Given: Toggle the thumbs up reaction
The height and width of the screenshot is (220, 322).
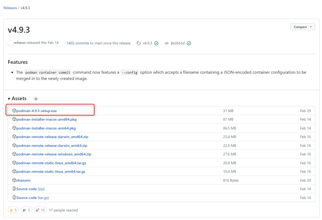Looking at the screenshot, I should tap(13, 210).
